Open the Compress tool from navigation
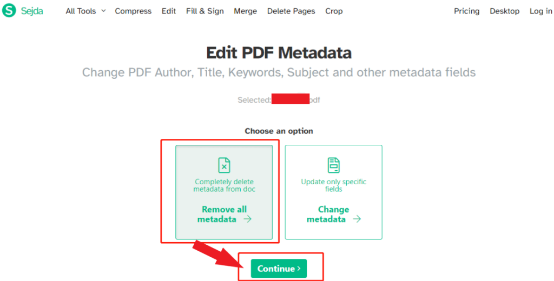The width and height of the screenshot is (554, 281). [133, 11]
